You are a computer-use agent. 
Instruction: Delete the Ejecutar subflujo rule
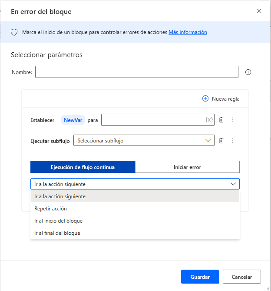pyautogui.click(x=221, y=140)
